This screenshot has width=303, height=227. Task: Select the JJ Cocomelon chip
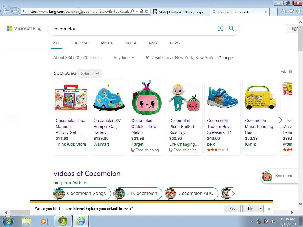pos(138,193)
